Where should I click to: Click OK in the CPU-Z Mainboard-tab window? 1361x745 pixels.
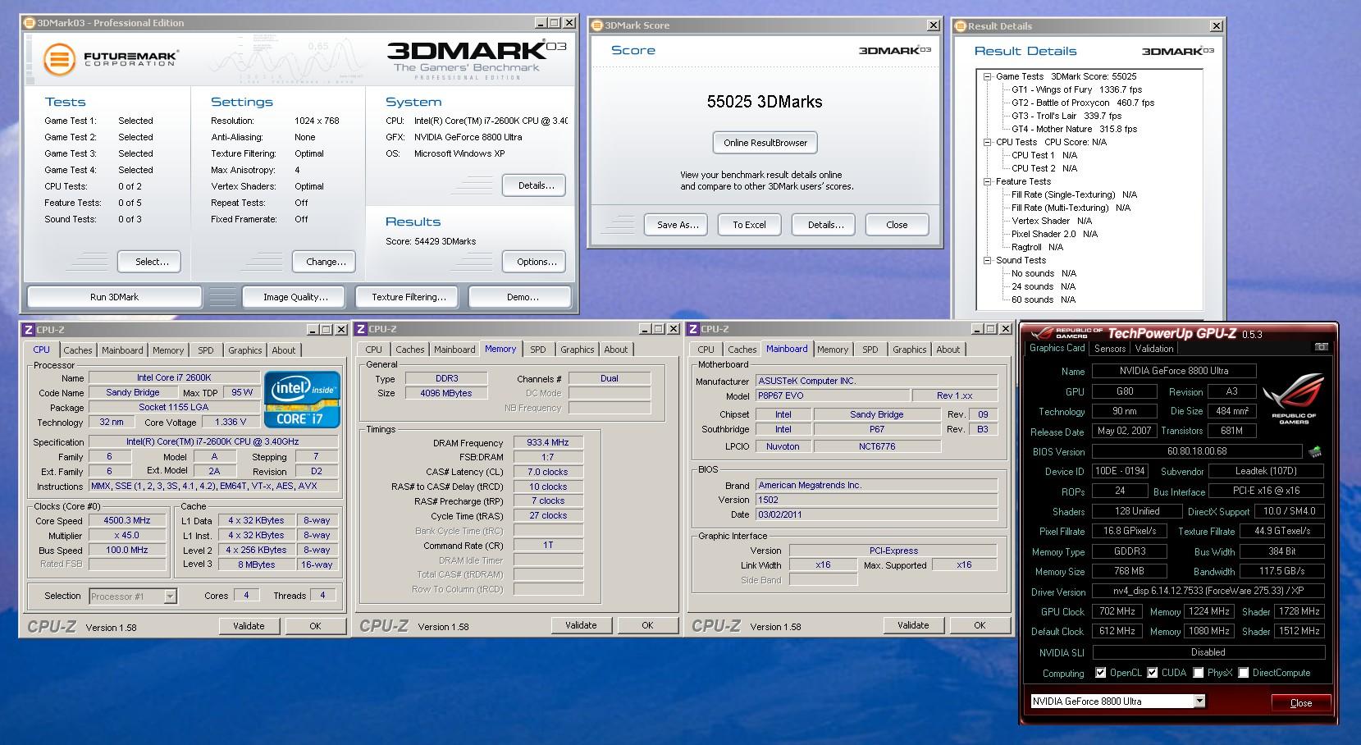coord(980,625)
